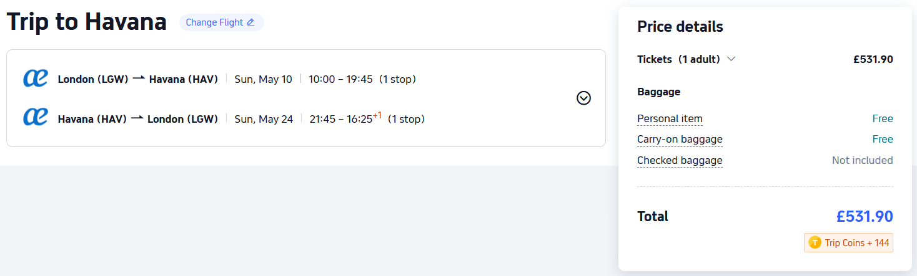Click the airline logo on Havana–London flight
The width and height of the screenshot is (917, 276).
pos(35,117)
